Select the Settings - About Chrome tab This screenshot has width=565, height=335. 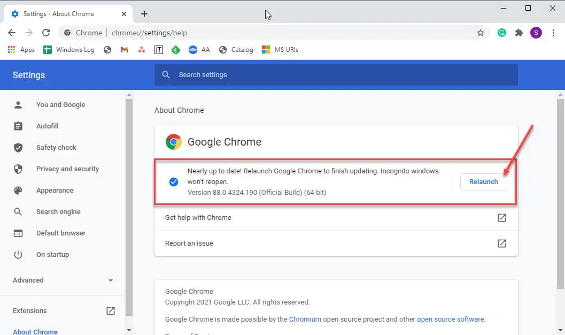68,14
